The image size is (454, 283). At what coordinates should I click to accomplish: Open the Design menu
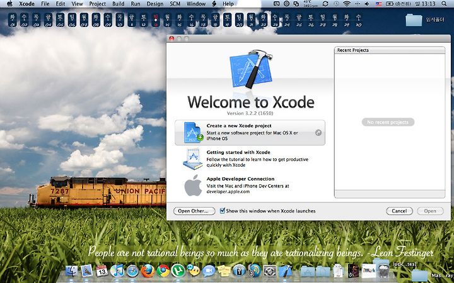[155, 4]
